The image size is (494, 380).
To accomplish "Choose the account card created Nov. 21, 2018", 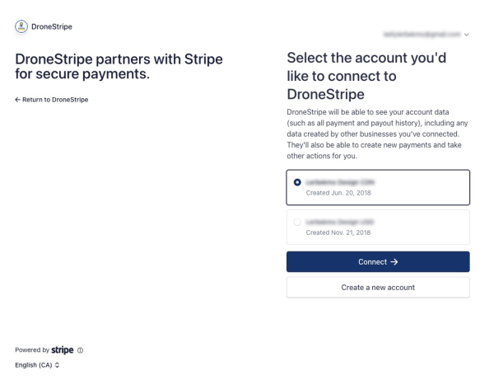I will (378, 227).
